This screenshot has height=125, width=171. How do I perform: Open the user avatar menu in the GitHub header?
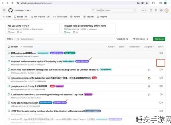point(166,10)
